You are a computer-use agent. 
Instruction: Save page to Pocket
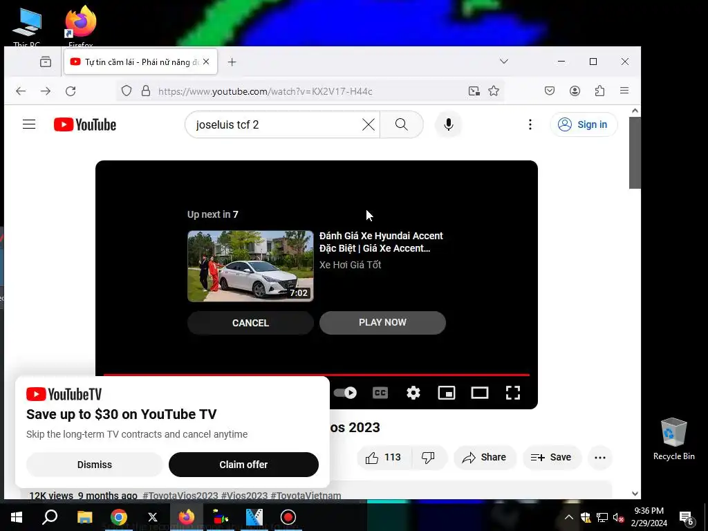coord(550,91)
